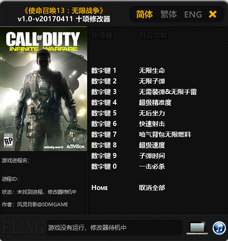228x241 pixels.
Task: Click the 对应功能 column header
Action: coord(153,35)
